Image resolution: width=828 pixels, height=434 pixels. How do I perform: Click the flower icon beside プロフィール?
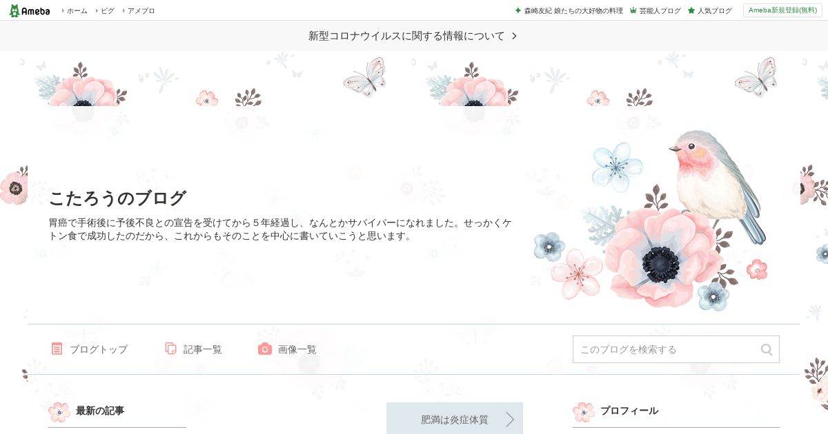(x=584, y=412)
